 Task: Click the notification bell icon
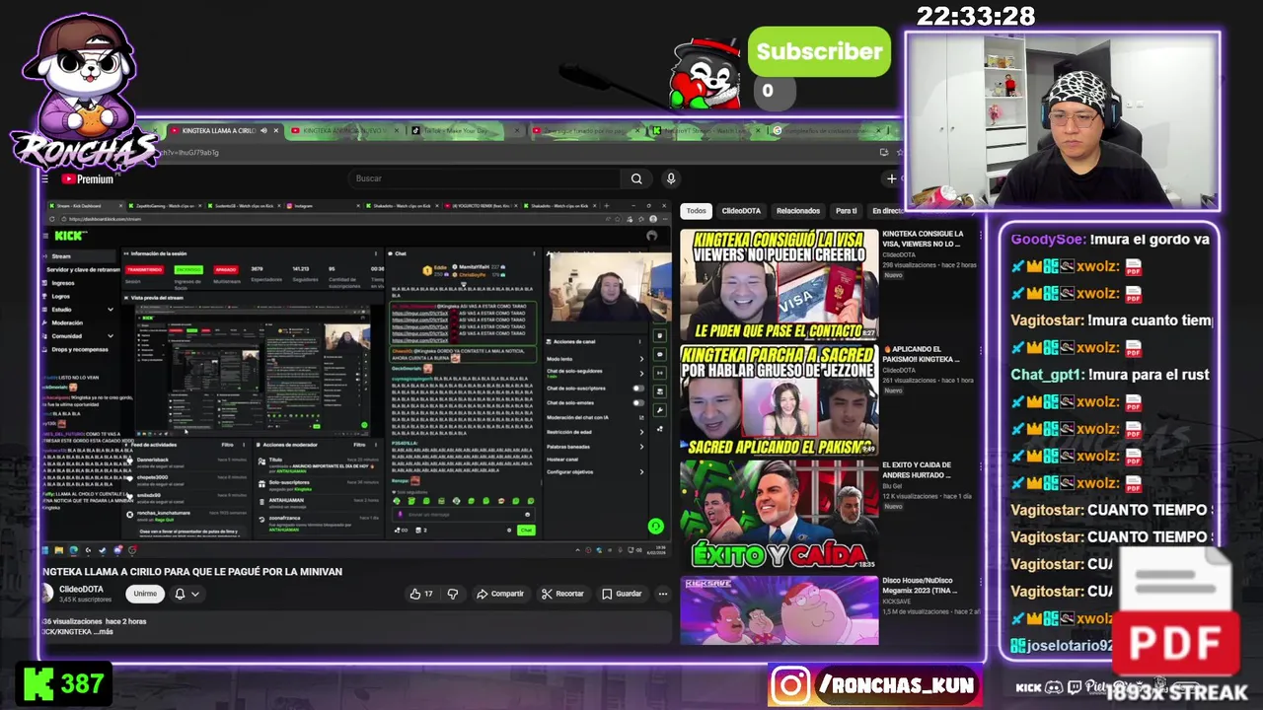tap(180, 594)
